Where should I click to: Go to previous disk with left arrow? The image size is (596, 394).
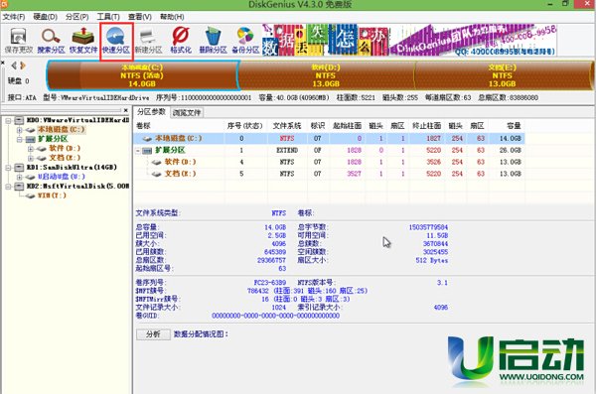click(14, 66)
